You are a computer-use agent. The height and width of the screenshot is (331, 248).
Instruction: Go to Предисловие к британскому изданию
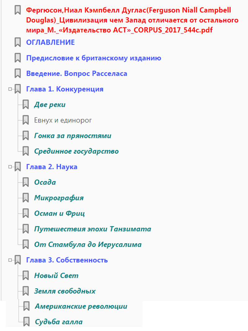pyautogui.click(x=93, y=58)
